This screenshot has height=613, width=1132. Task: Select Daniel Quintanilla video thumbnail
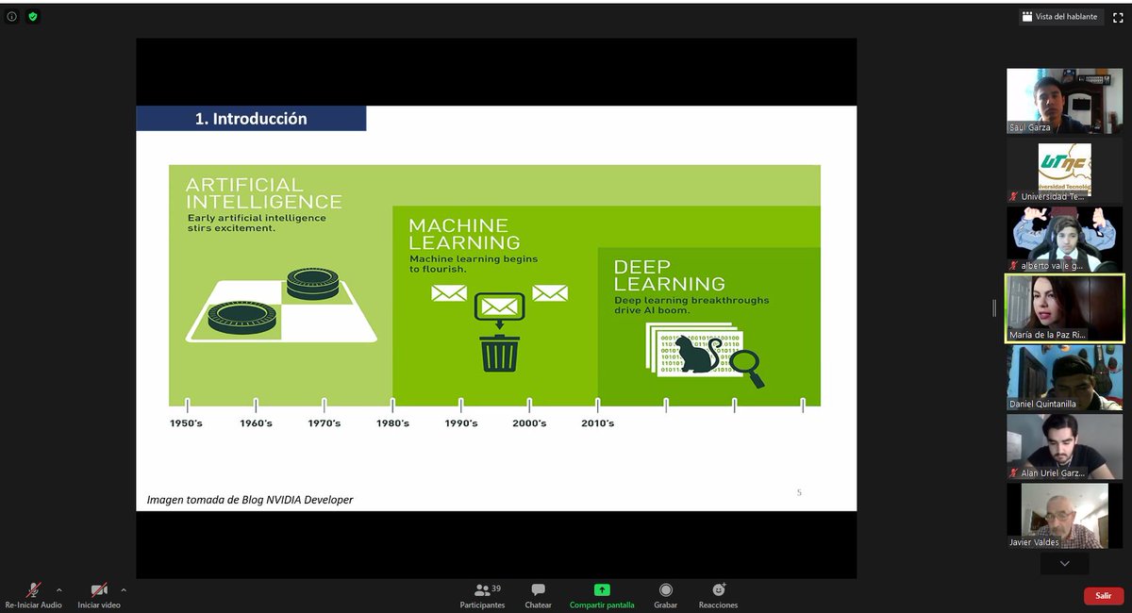click(1064, 377)
